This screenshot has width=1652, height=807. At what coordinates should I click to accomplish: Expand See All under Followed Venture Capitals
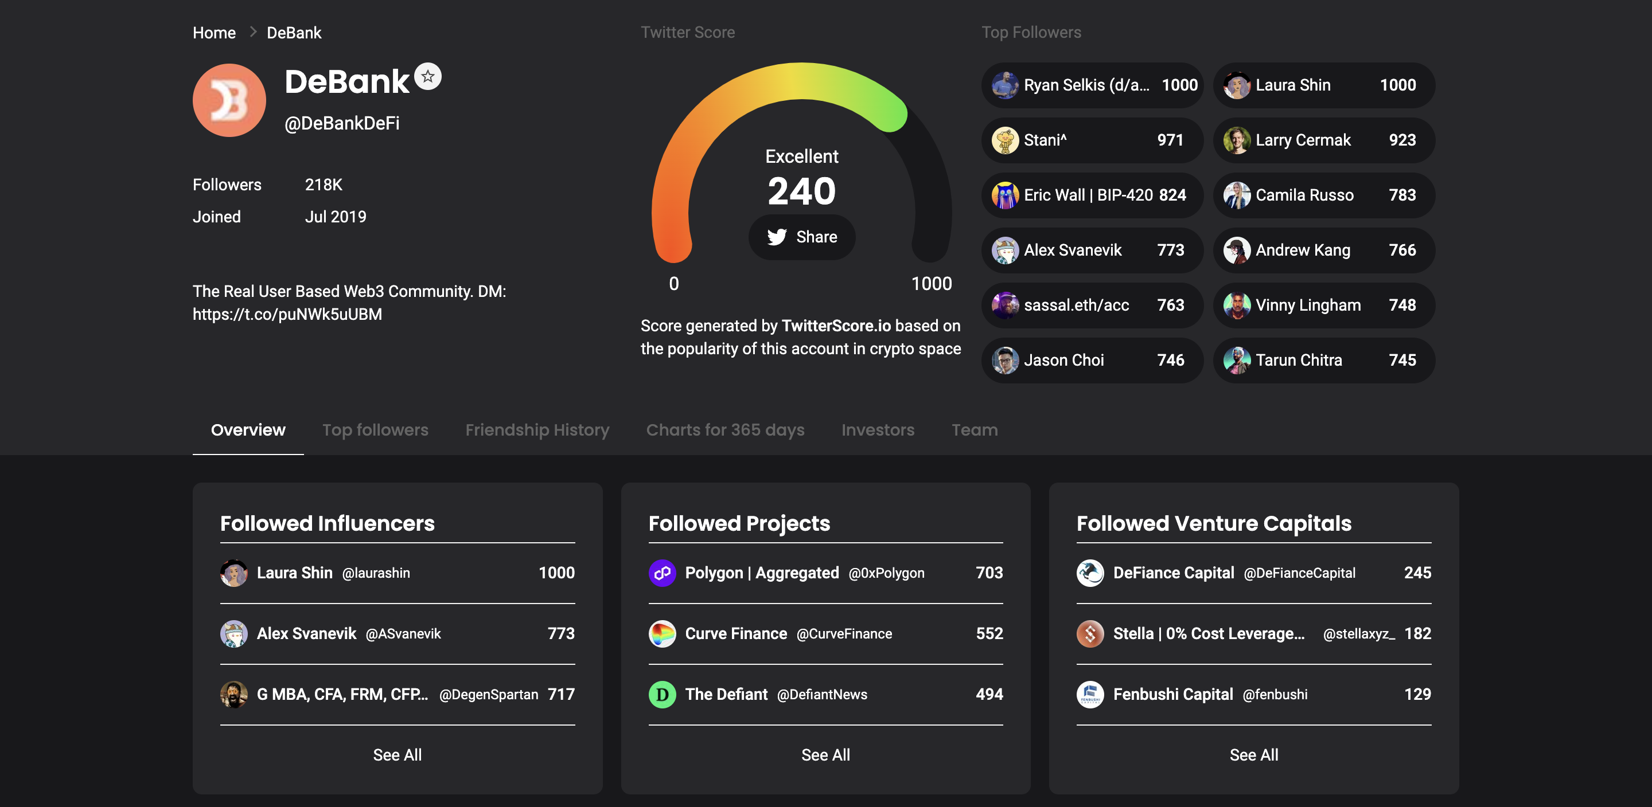(x=1254, y=755)
